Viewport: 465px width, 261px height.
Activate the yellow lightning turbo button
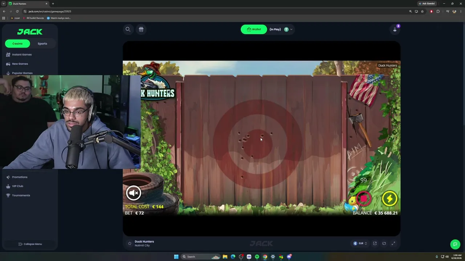389,198
